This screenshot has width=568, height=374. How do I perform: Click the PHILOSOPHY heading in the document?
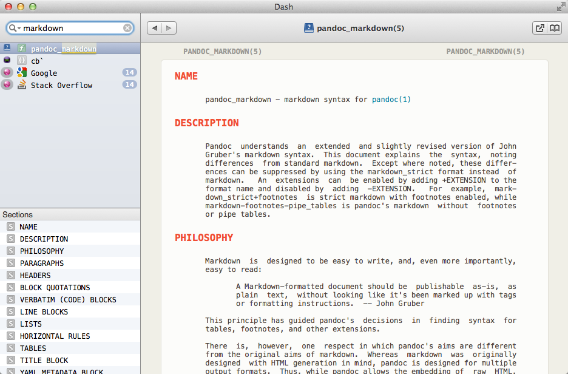pos(204,237)
